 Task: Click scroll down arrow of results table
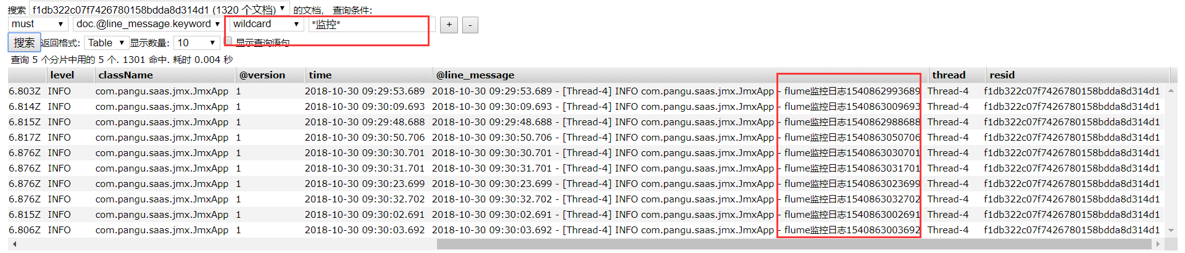click(x=1171, y=230)
